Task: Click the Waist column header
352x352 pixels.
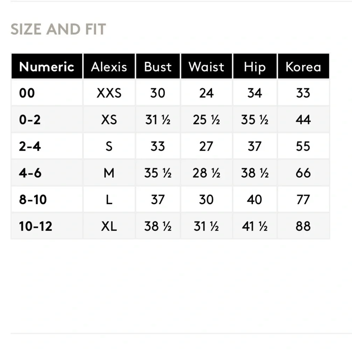Action: tap(206, 66)
